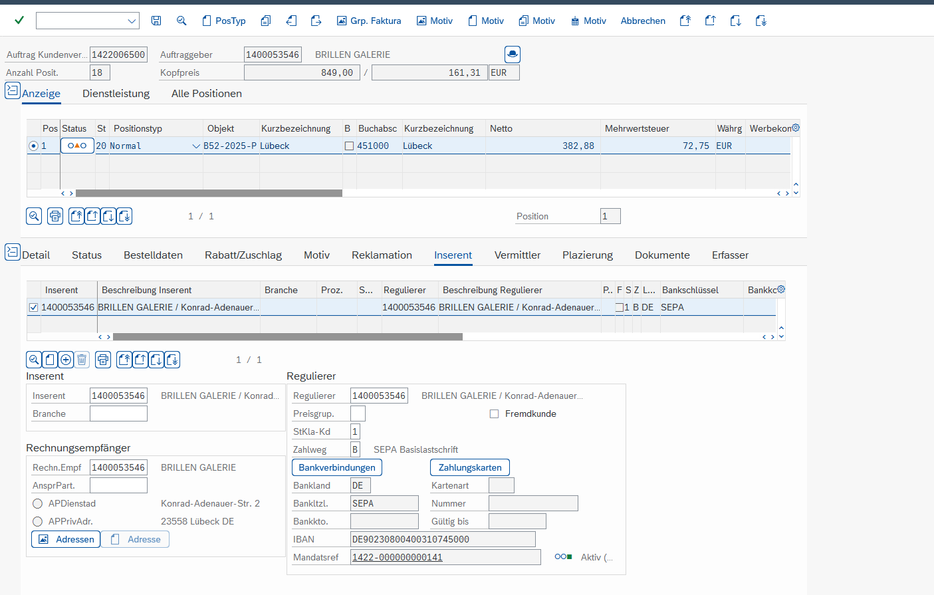Open the Reklamation tab

click(382, 255)
